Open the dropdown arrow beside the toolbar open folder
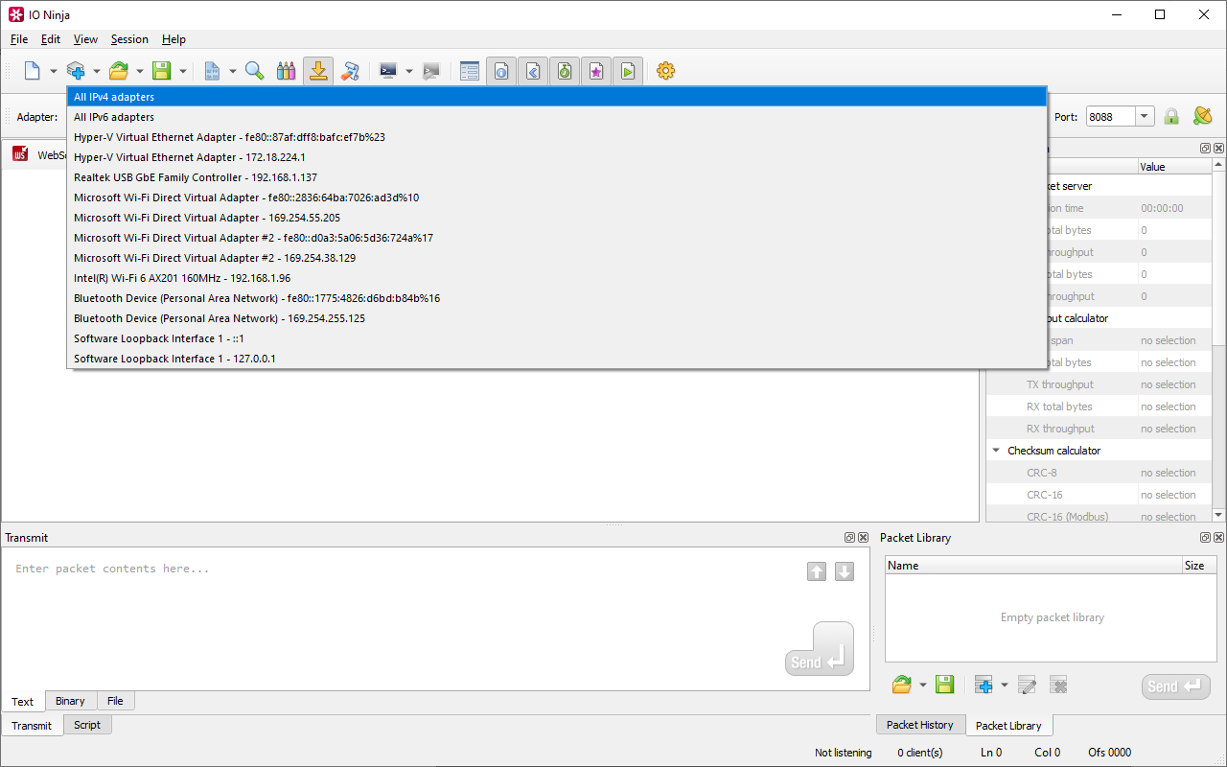The height and width of the screenshot is (767, 1227). click(139, 71)
